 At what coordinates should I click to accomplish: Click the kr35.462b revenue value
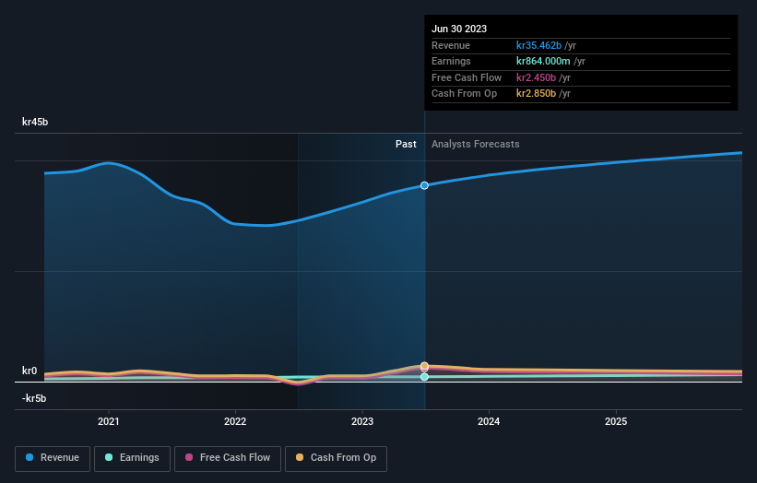538,45
